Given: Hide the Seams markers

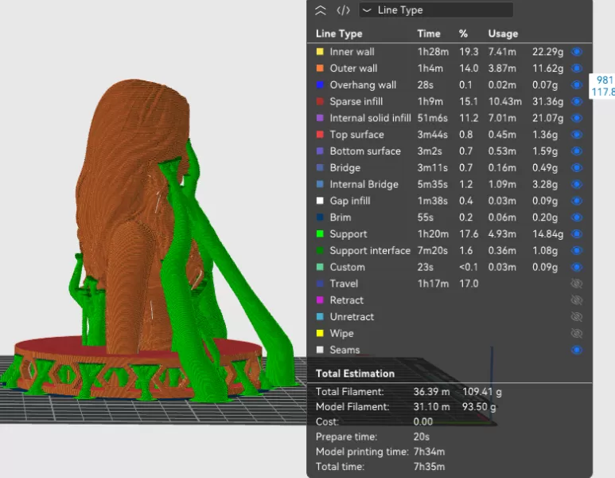Looking at the screenshot, I should (577, 350).
